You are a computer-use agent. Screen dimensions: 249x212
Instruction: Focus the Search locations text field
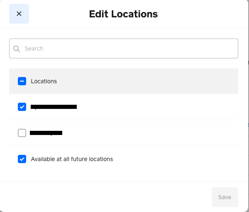coord(124,48)
